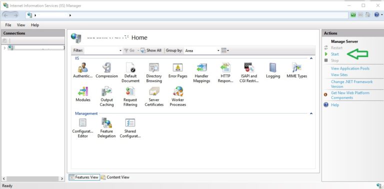Screen dimensions: 384x189
Task: Open the View menu
Action: [x=21, y=25]
